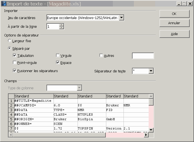The width and height of the screenshot is (194, 142).
Task: Click the GmbH cell in row 5
Action: pyautogui.click(x=115, y=119)
